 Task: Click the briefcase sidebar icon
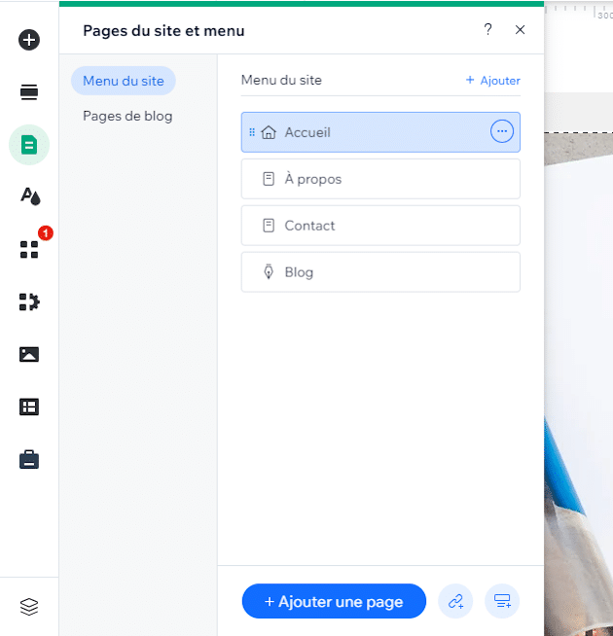[x=29, y=459]
